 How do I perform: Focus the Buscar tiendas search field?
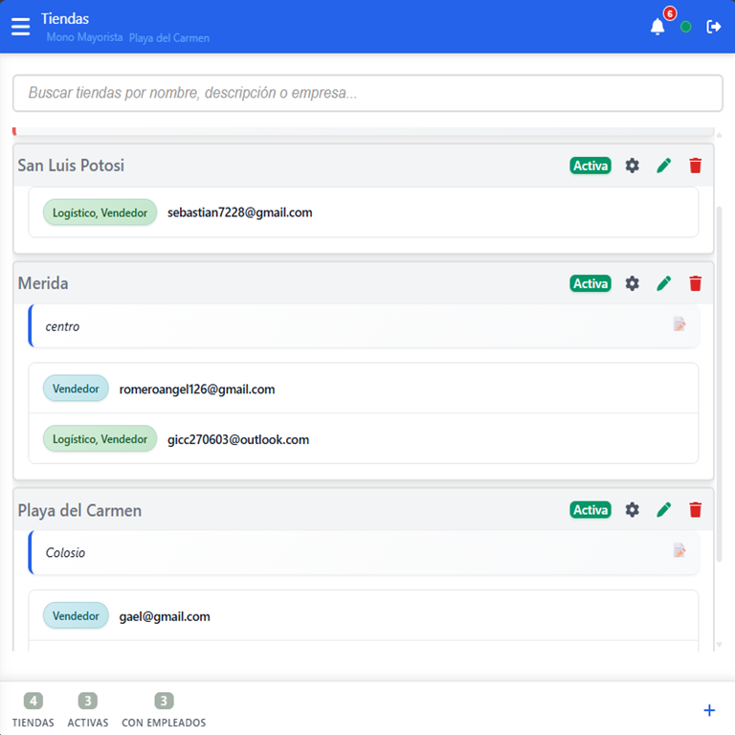[x=367, y=94]
